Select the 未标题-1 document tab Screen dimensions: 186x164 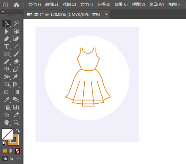pyautogui.click(x=63, y=15)
